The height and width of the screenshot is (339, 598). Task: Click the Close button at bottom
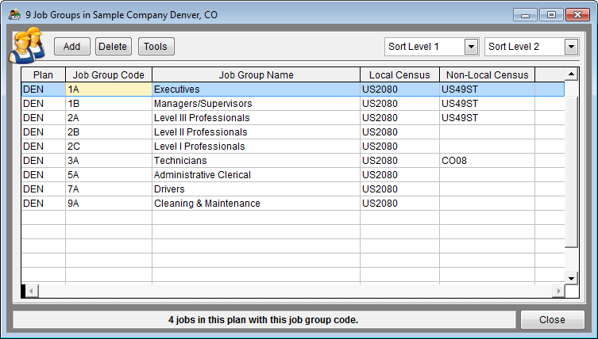(x=552, y=320)
